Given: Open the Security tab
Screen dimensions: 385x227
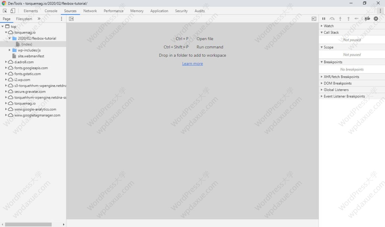Looking at the screenshot, I should [x=181, y=11].
